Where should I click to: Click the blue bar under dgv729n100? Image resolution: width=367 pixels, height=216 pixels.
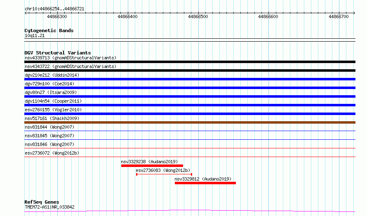coord(190,88)
